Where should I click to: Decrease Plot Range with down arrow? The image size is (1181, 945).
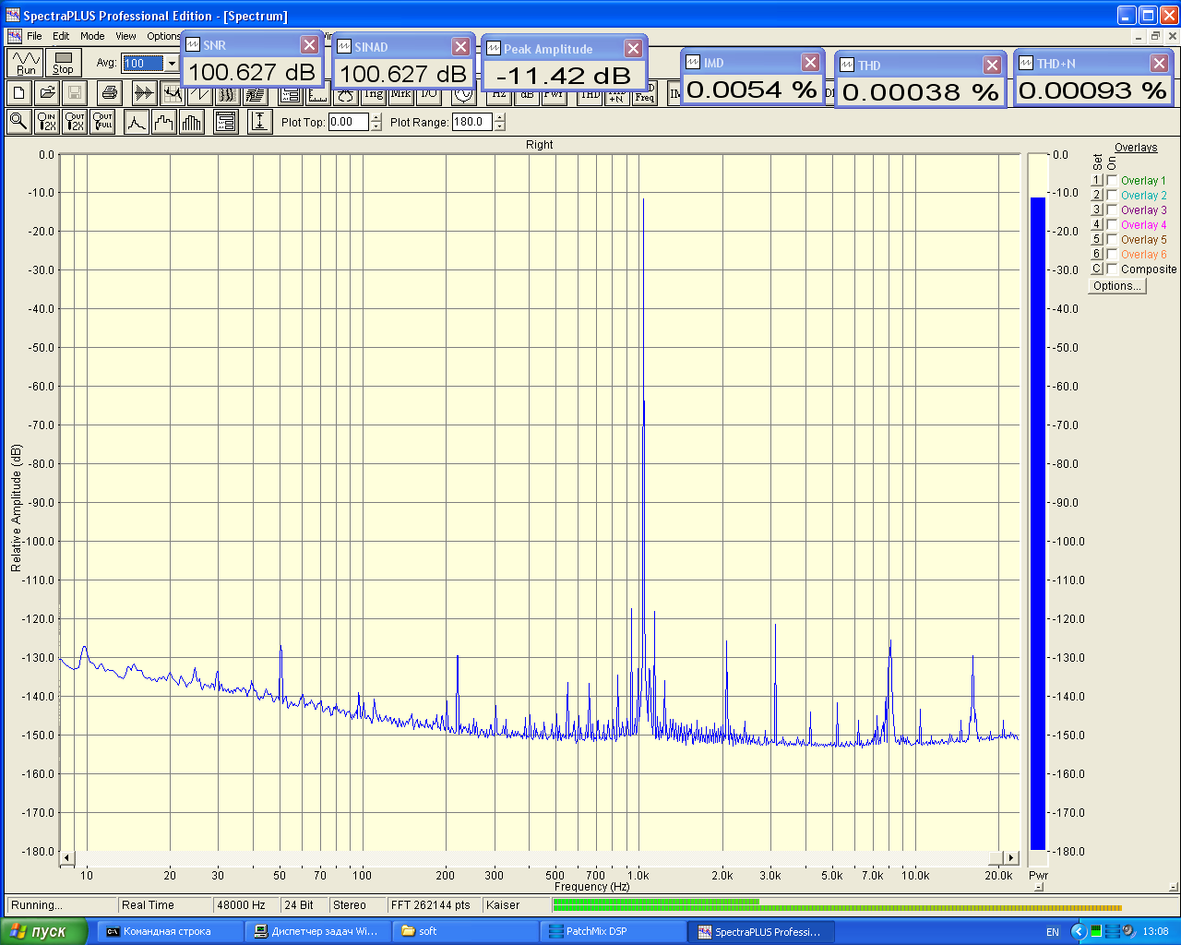point(499,126)
